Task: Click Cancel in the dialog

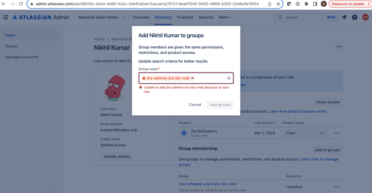Action: click(x=195, y=104)
